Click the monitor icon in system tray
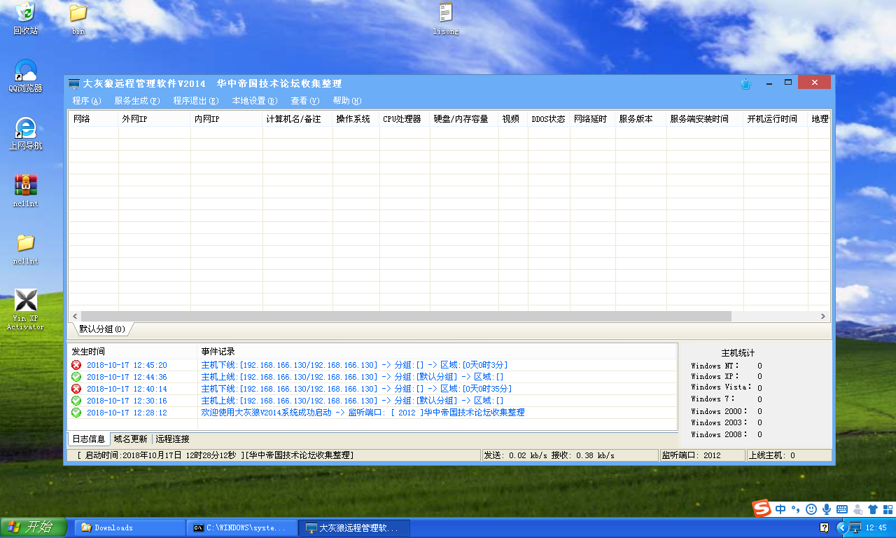Image resolution: width=896 pixels, height=538 pixels. [x=855, y=527]
